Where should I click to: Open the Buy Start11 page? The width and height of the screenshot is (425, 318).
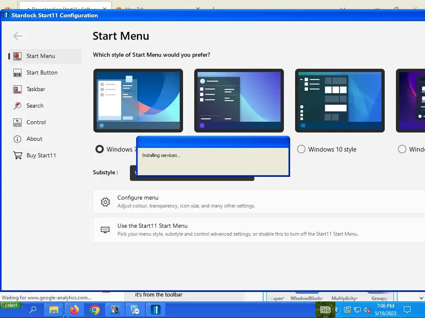[x=45, y=155]
